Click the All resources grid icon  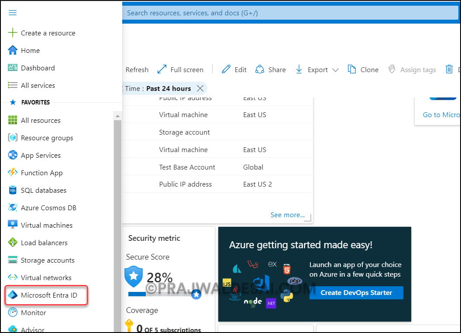(13, 120)
